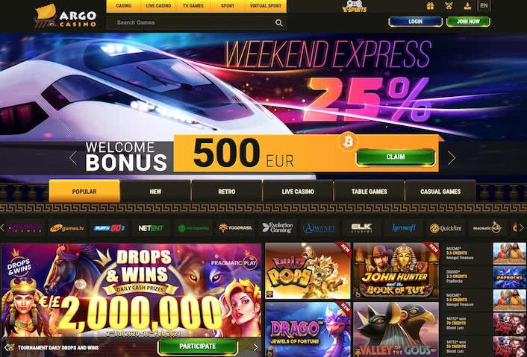Image resolution: width=527 pixels, height=357 pixels.
Task: Open the crossed swords tournaments icon
Action: click(449, 6)
